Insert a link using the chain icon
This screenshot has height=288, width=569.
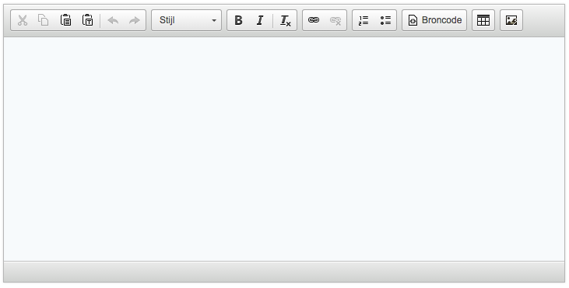point(314,20)
